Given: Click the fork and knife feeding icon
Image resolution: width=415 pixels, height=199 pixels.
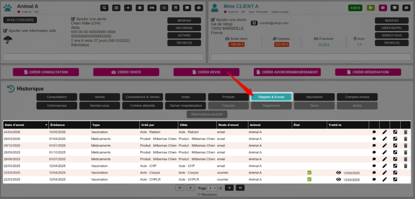Looking at the screenshot, I should 175,8.
